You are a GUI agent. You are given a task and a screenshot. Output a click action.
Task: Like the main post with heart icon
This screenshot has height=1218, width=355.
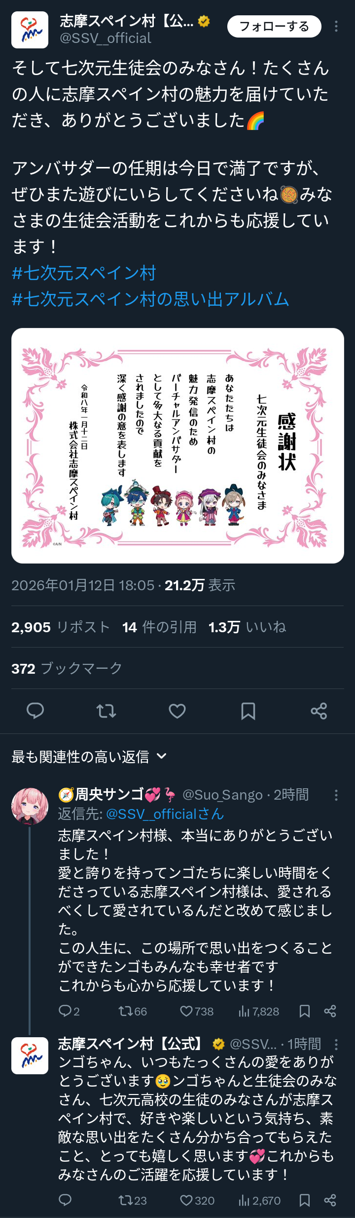point(177,711)
